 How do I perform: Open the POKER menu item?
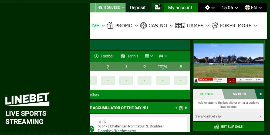[227, 26]
